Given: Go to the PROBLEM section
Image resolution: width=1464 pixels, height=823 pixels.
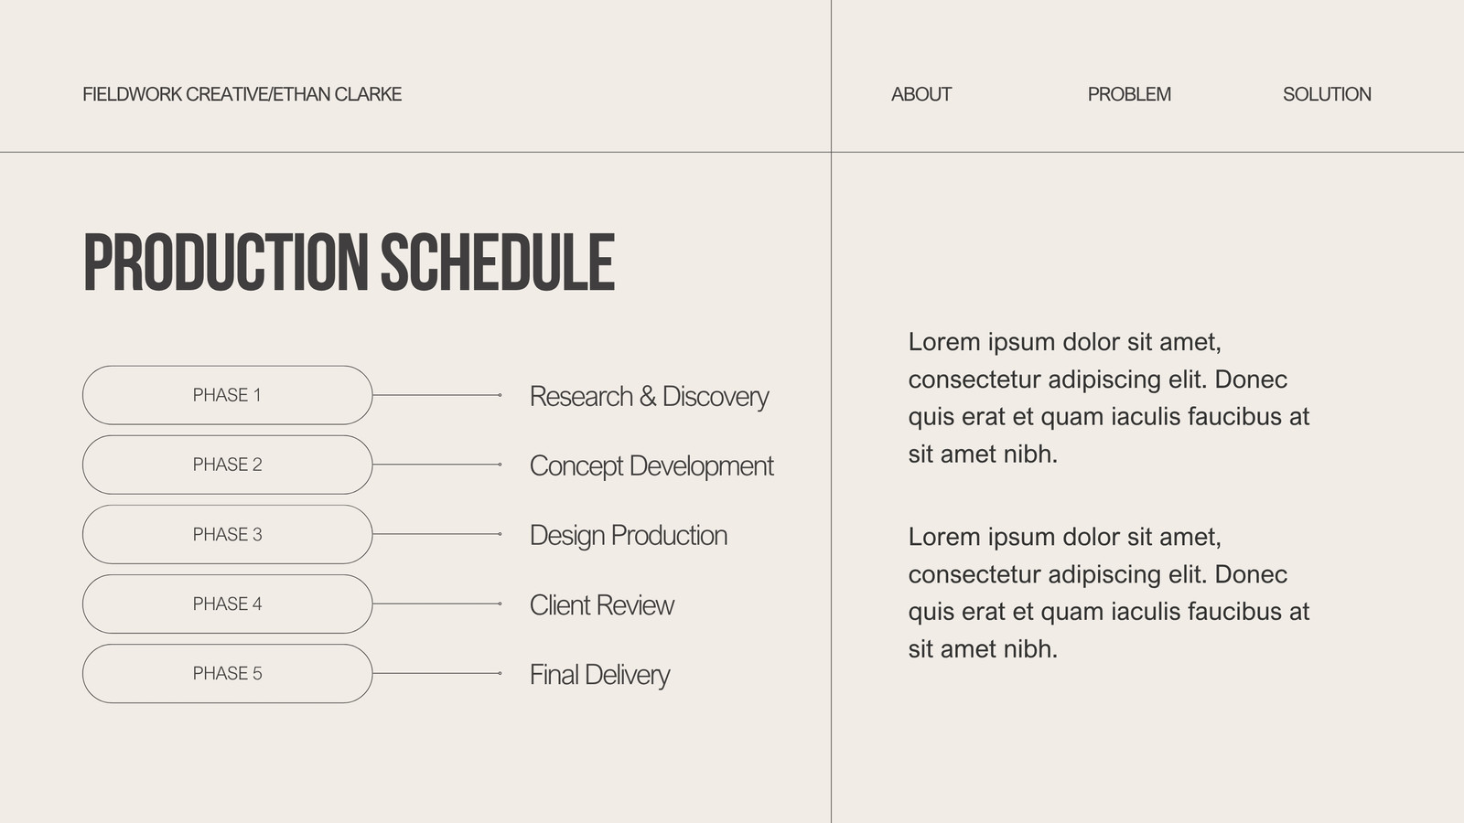Looking at the screenshot, I should click(1129, 94).
